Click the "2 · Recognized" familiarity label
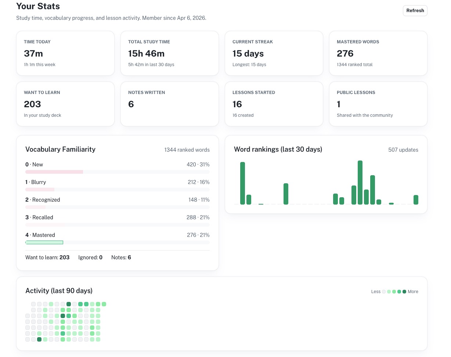This screenshot has height=357, width=451. point(43,200)
